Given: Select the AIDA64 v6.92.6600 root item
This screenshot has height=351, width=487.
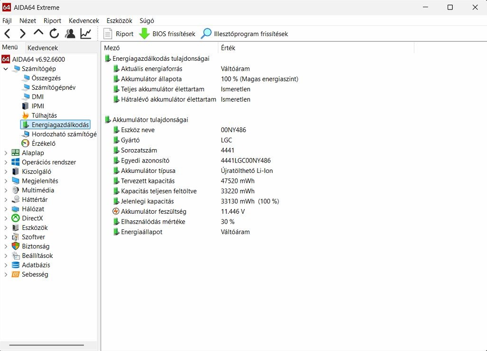Looking at the screenshot, I should [x=38, y=59].
